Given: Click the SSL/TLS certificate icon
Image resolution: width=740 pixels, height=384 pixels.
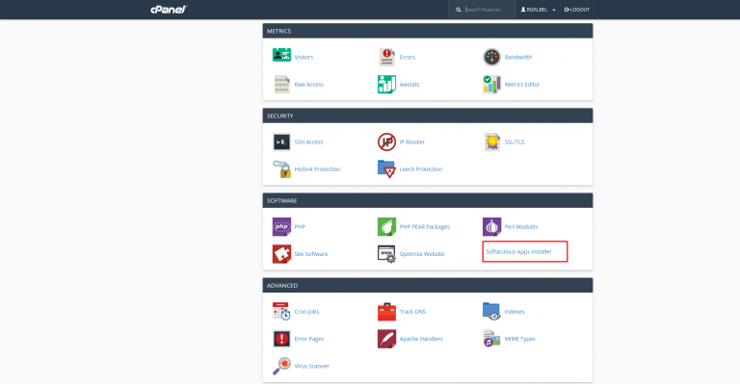Looking at the screenshot, I should pyautogui.click(x=491, y=141).
